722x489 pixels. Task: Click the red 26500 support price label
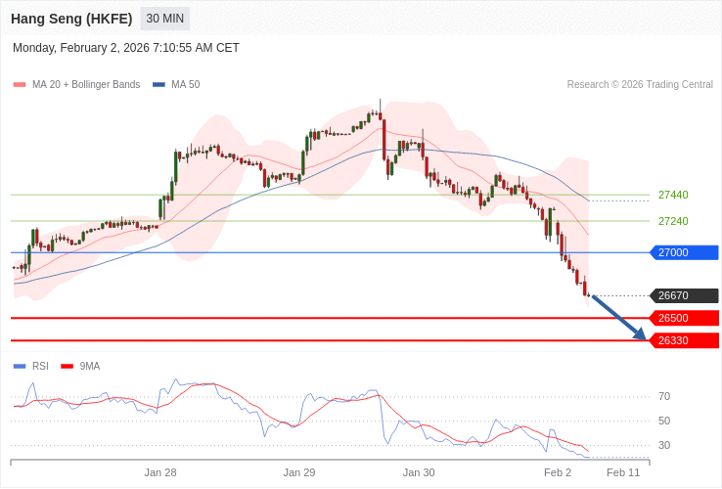pos(684,318)
